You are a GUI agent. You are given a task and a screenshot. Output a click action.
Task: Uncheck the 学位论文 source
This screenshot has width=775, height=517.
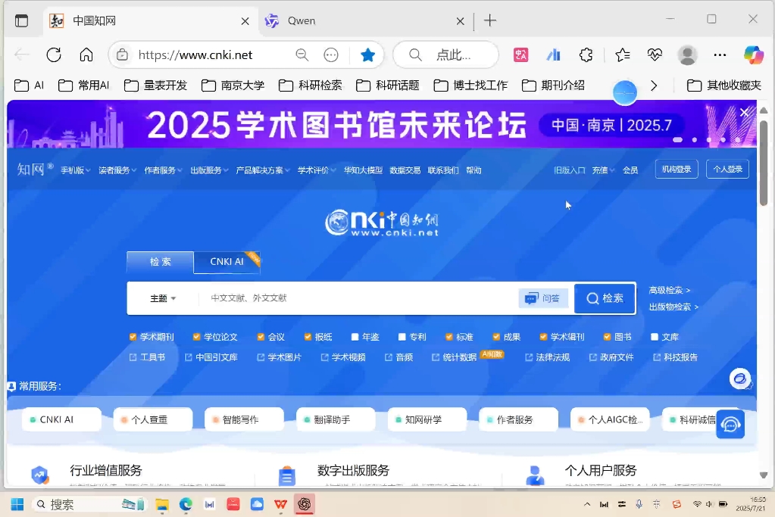(196, 337)
